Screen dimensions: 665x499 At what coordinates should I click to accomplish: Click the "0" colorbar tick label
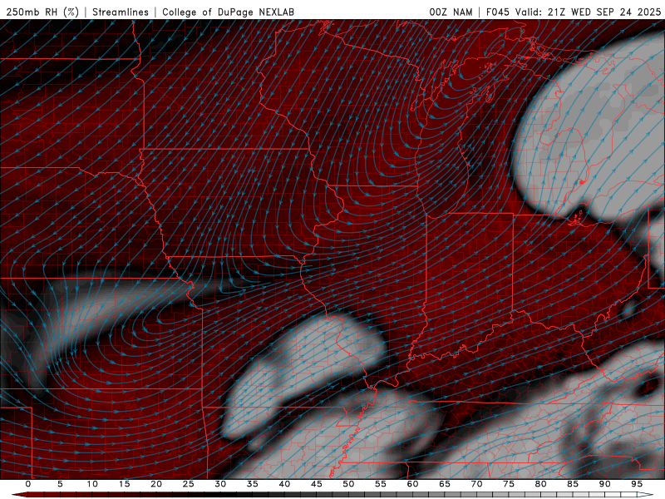[28, 484]
